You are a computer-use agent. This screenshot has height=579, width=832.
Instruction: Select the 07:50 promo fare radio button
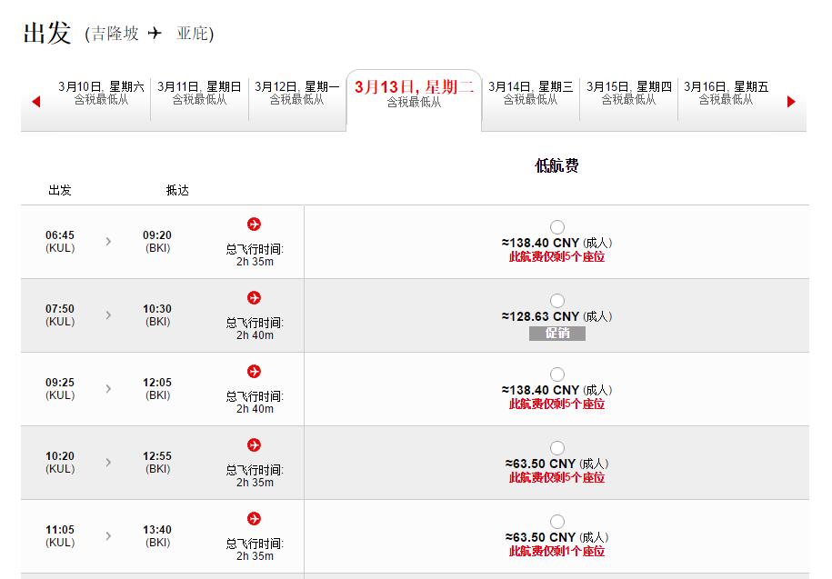click(x=557, y=301)
